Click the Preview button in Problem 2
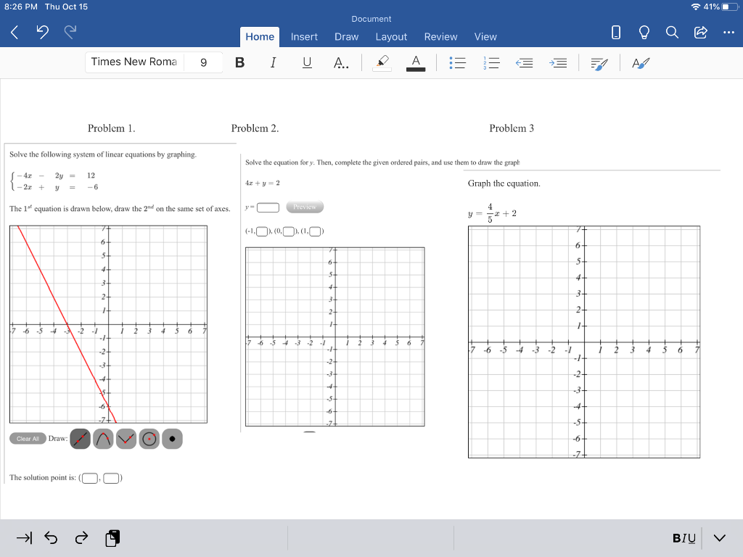This screenshot has height=557, width=743. point(305,207)
